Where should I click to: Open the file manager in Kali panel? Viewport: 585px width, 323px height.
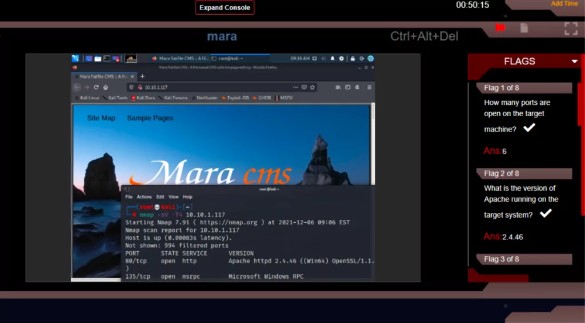coord(98,59)
